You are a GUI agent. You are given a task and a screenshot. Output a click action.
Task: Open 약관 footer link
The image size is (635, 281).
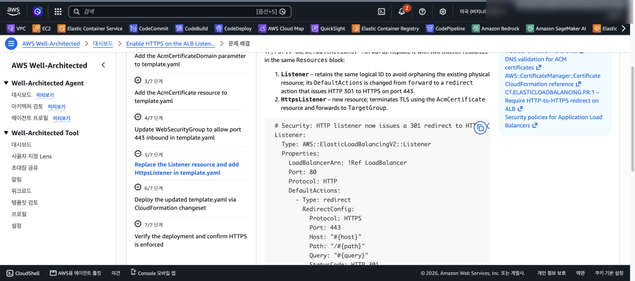point(580,274)
